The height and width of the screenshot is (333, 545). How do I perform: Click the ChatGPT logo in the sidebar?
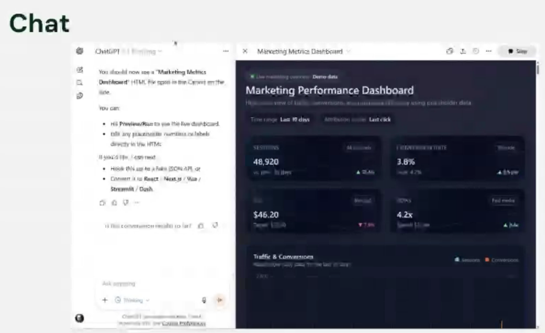click(80, 51)
